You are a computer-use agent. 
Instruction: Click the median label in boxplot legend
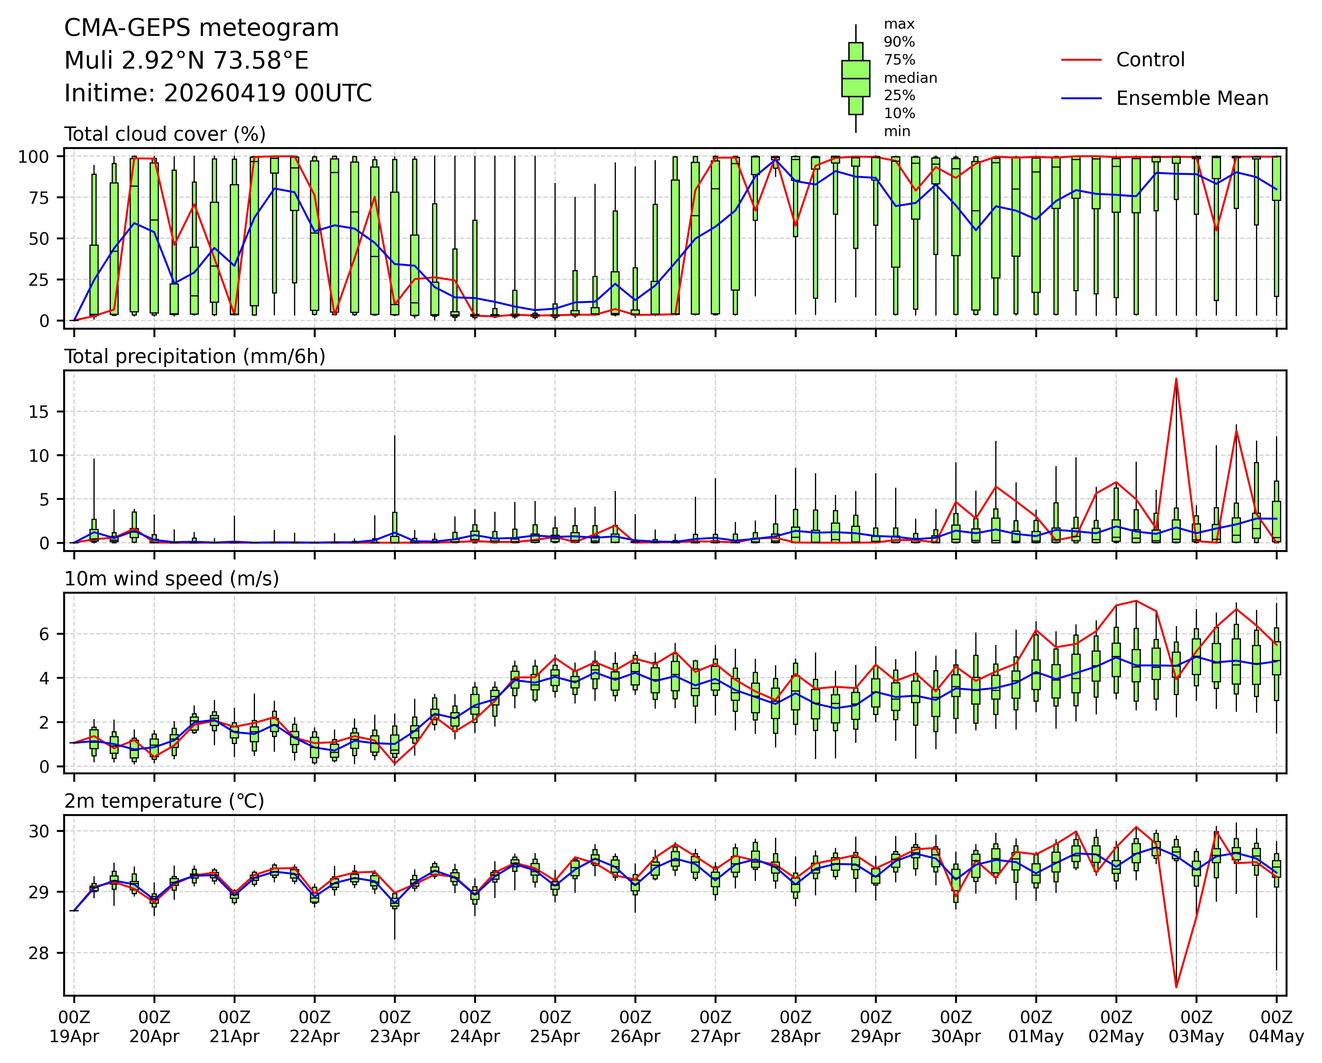pos(910,78)
